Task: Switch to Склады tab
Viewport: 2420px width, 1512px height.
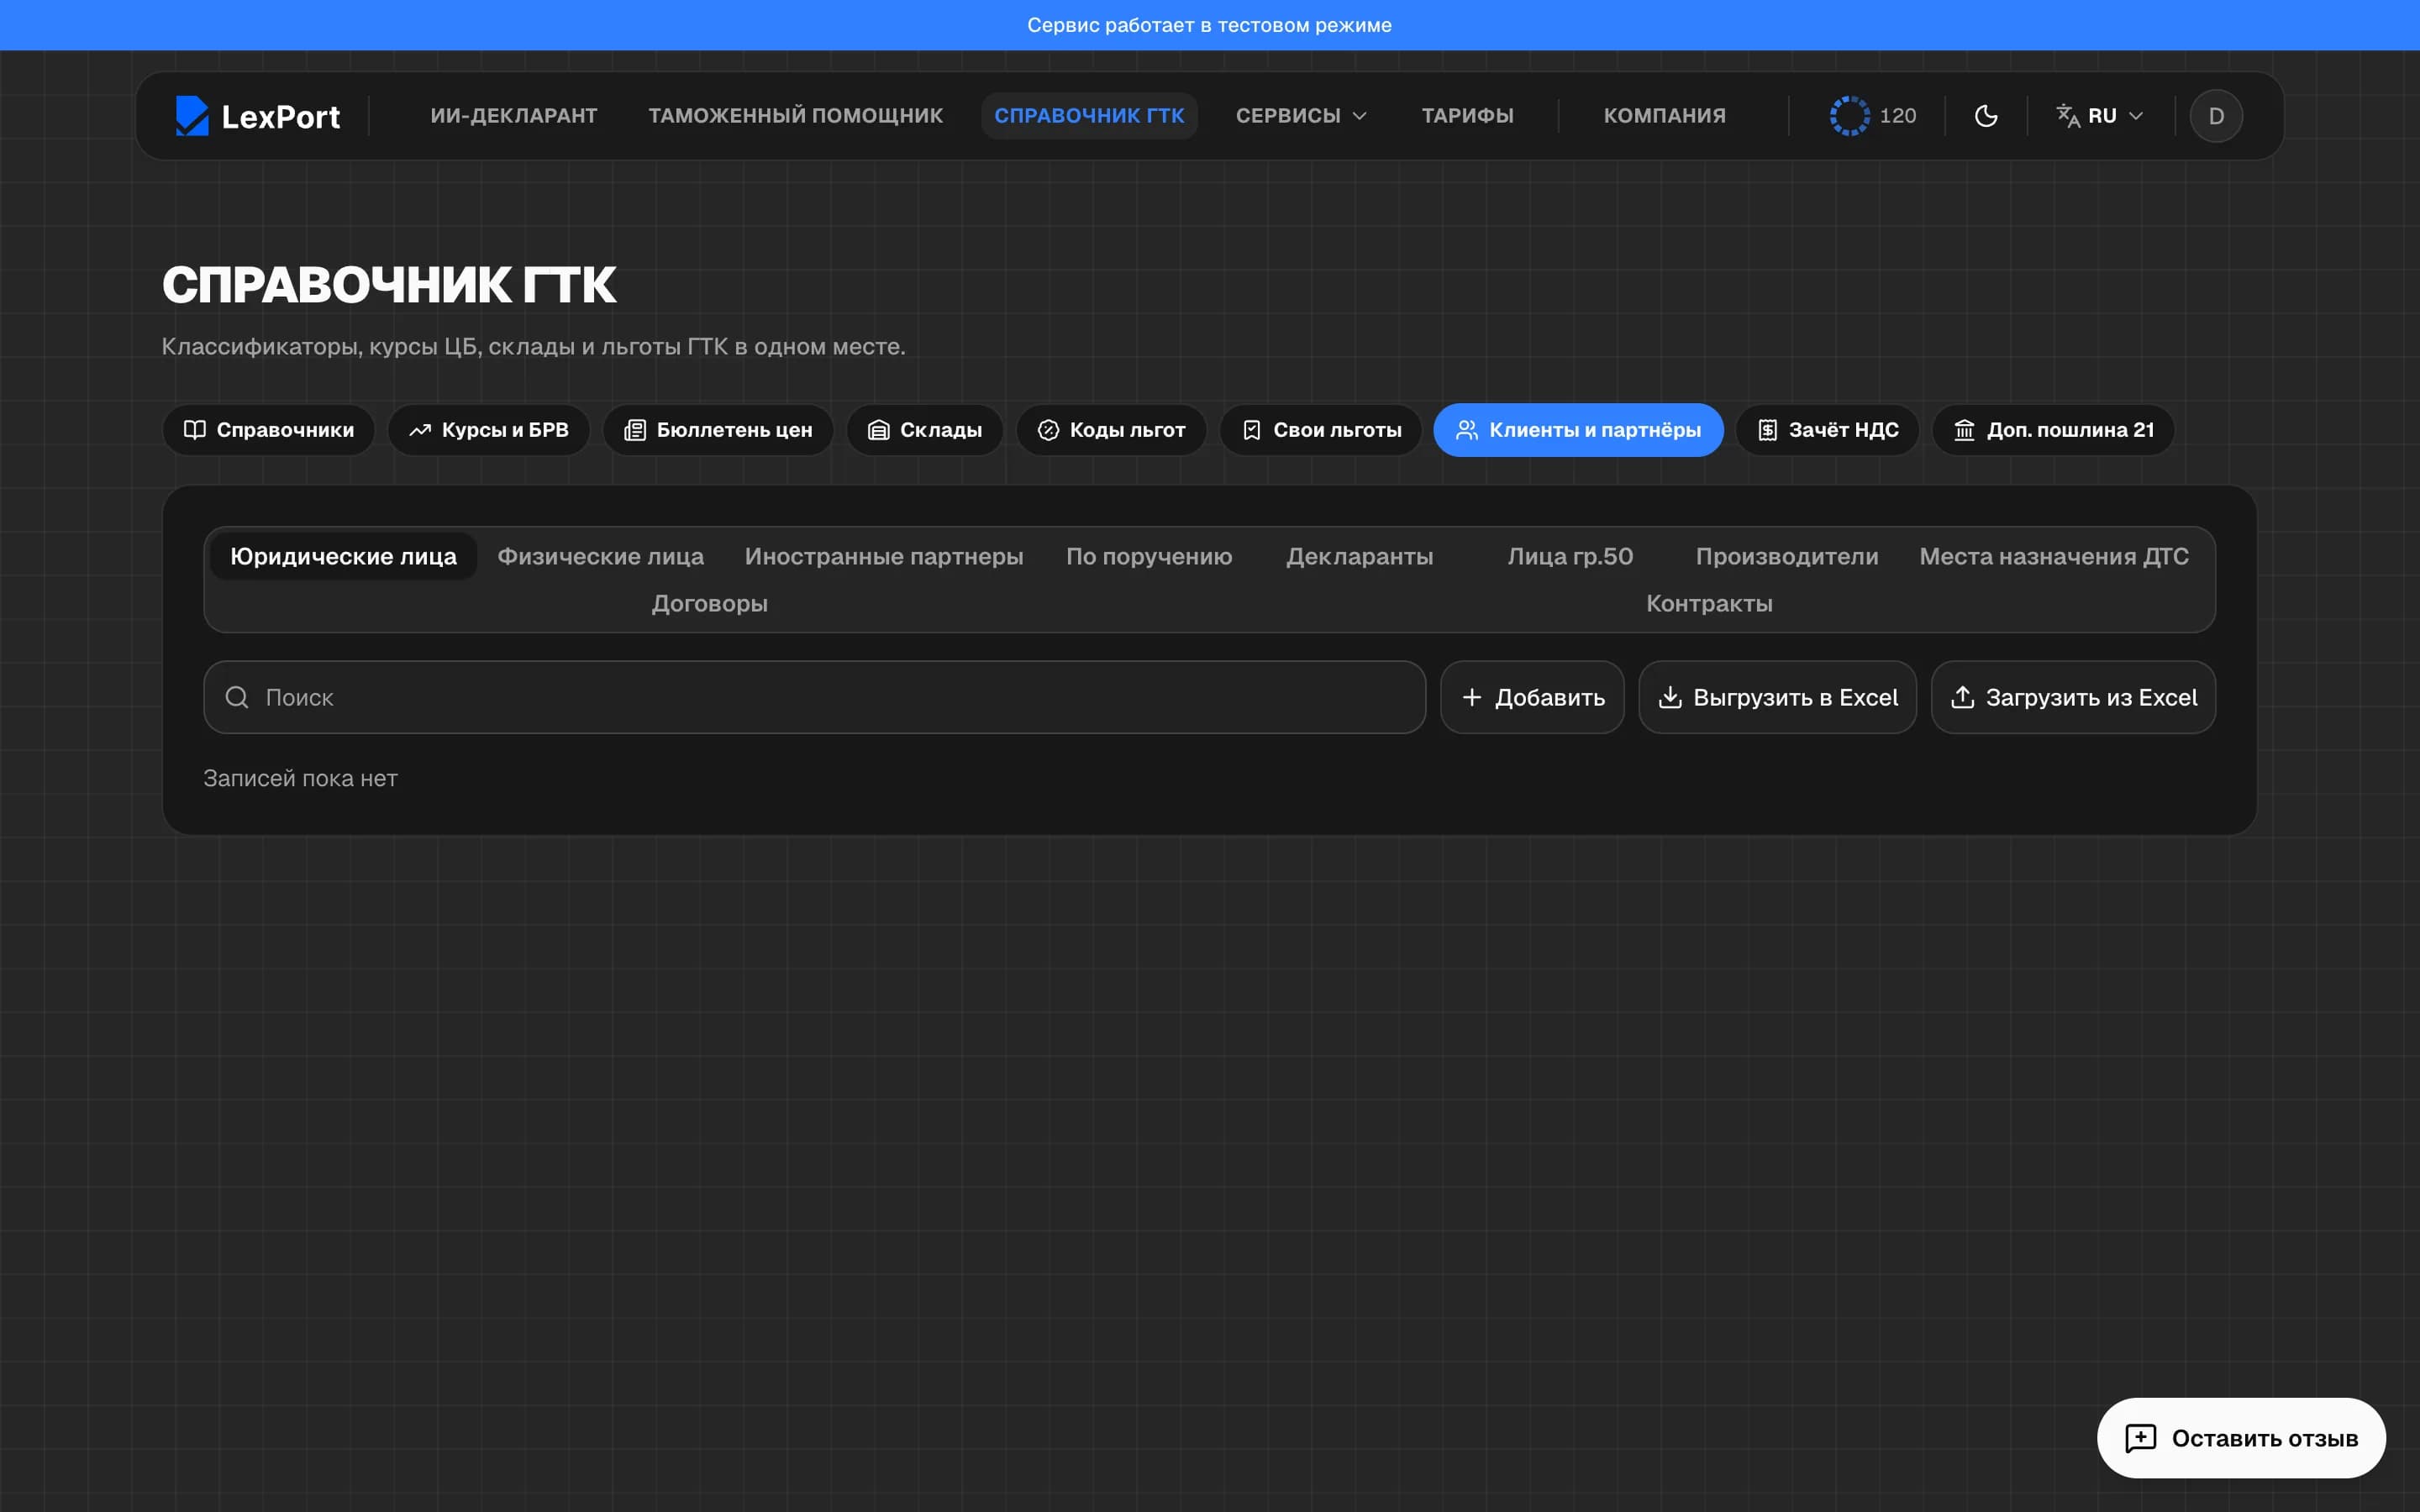Action: click(x=925, y=430)
